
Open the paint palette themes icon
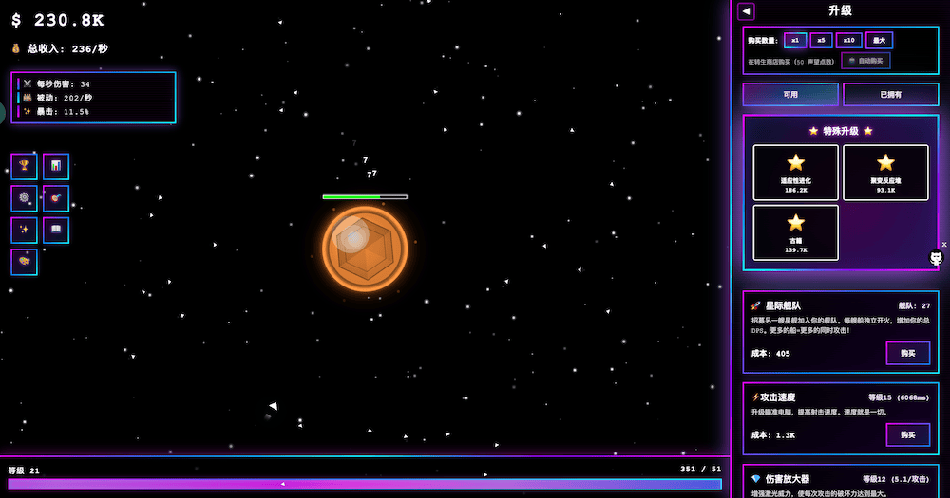[x=24, y=262]
